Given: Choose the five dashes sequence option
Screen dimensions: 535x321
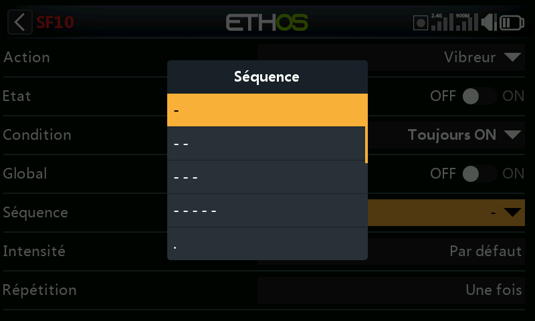Looking at the screenshot, I should click(266, 211).
